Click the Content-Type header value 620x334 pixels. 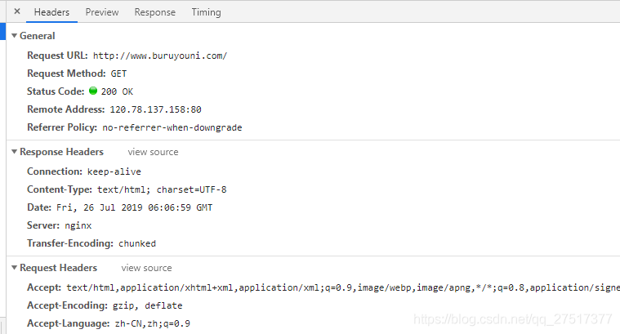162,189
